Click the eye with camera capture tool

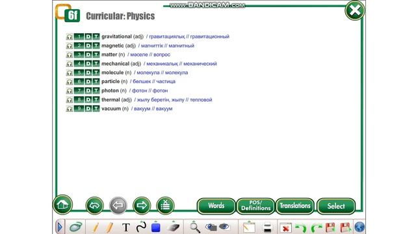211,227
